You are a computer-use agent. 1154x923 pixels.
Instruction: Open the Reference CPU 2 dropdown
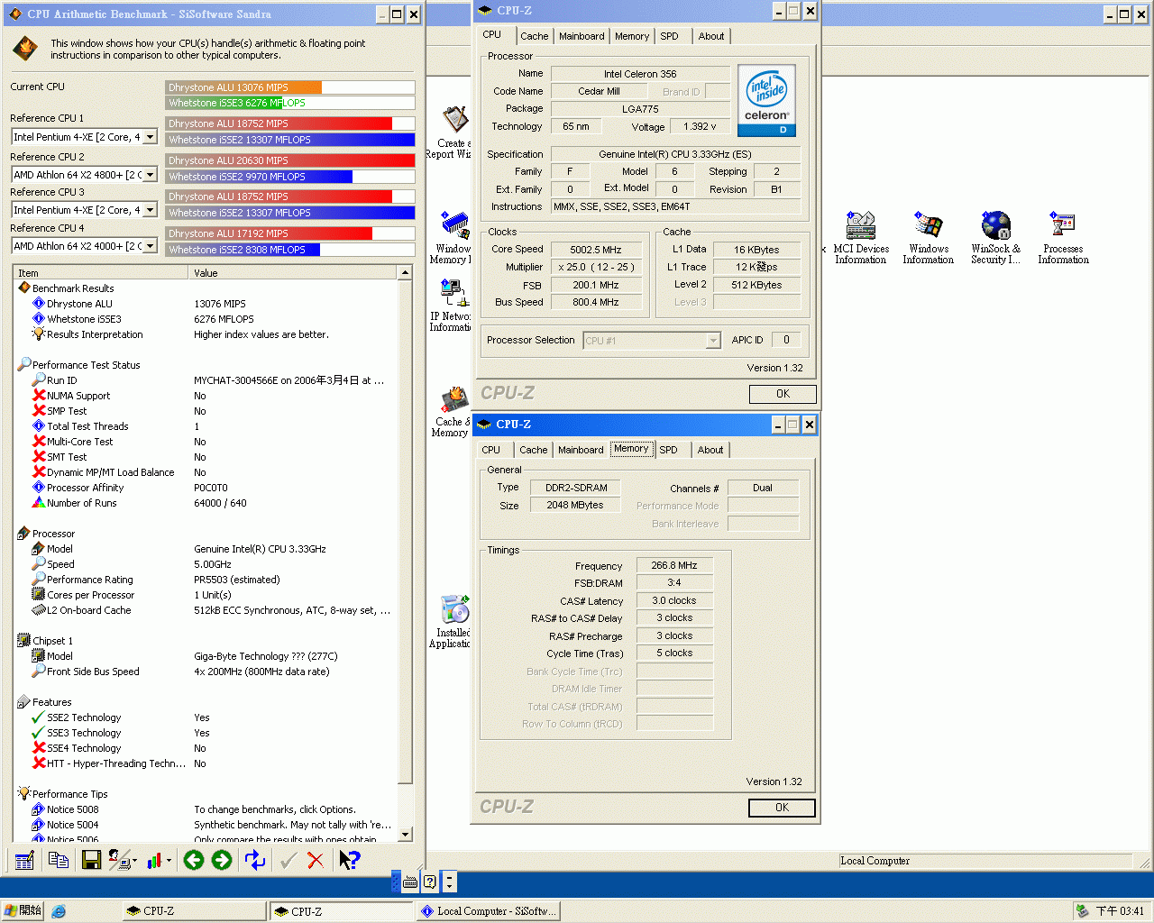[150, 175]
